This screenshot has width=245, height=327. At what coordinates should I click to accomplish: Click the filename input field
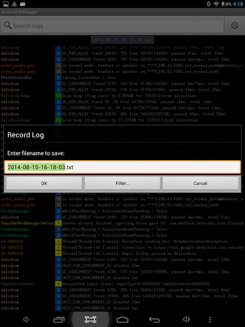point(122,167)
